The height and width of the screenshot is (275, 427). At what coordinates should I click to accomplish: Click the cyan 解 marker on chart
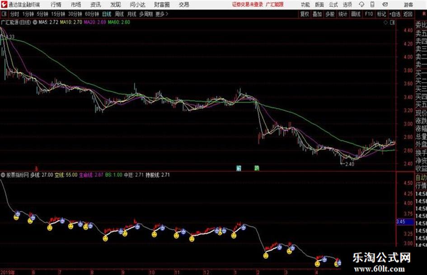point(239,168)
